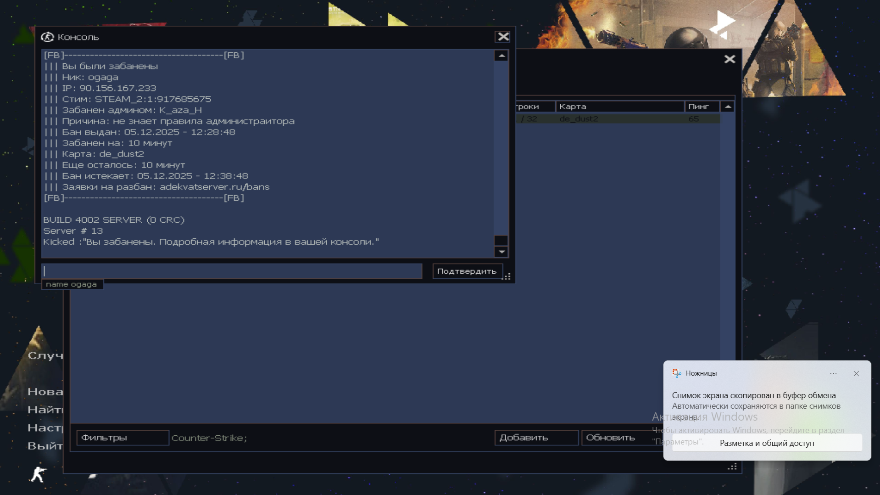
Task: Grab the console window resize grip
Action: (507, 276)
